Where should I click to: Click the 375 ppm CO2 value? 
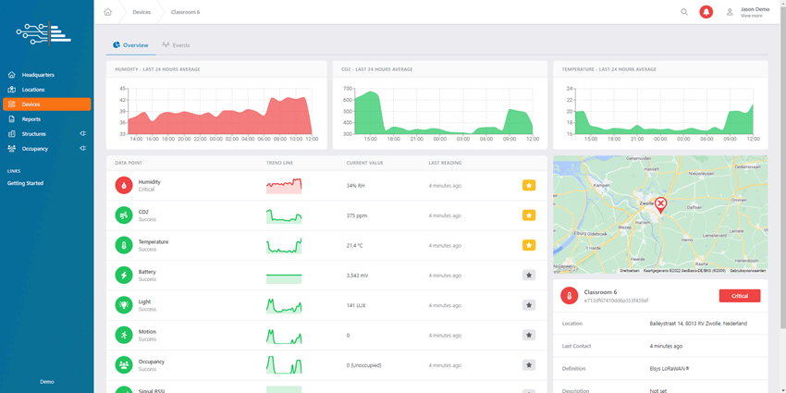(x=357, y=215)
